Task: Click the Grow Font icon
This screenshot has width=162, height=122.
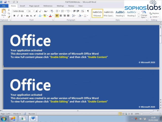Action: [x=37, y=11]
